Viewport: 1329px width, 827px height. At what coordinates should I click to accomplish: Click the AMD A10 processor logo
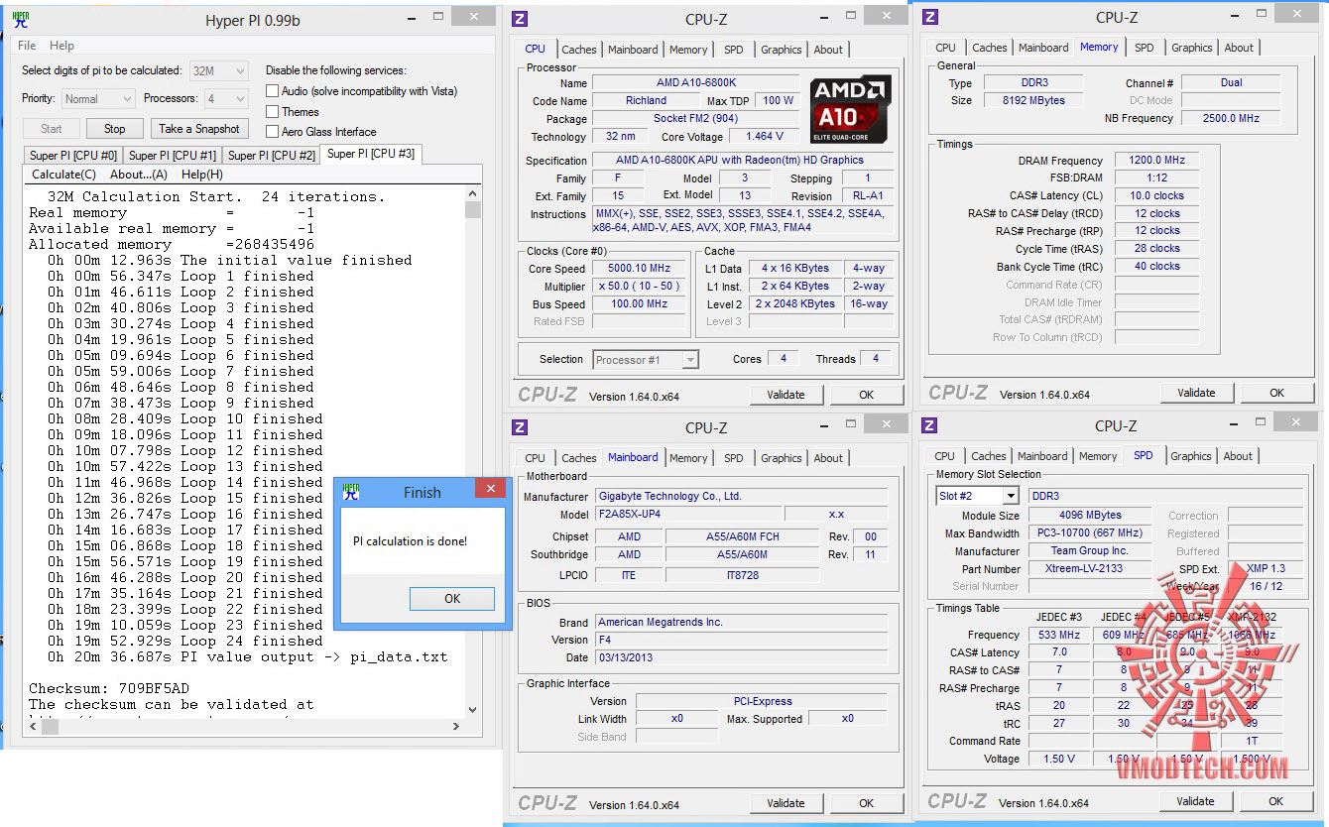coord(850,109)
